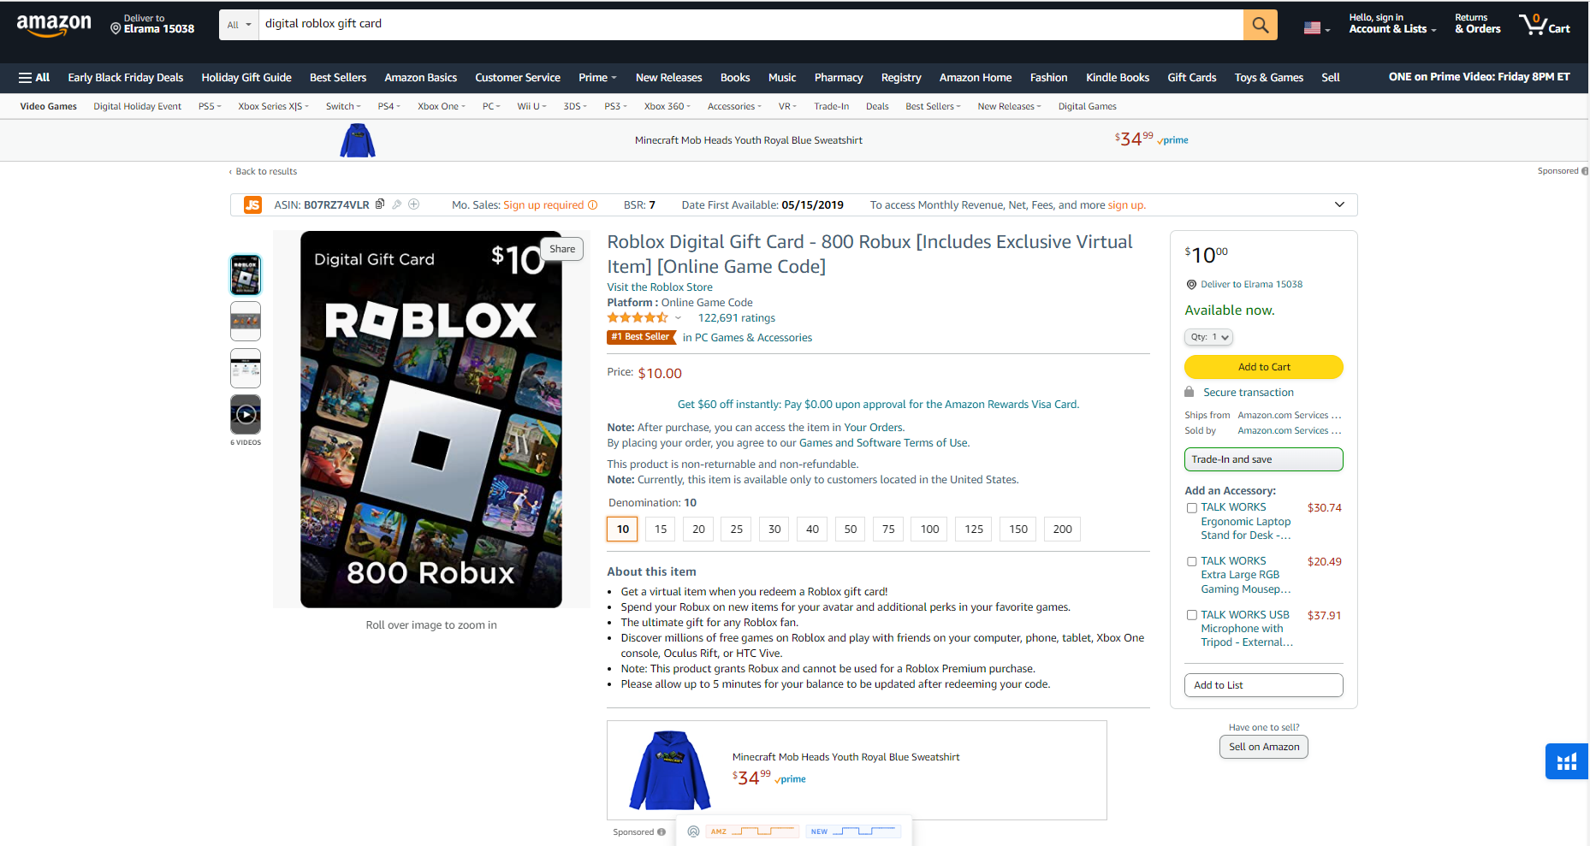This screenshot has width=1590, height=846.
Task: Open Early Black Friday Deals
Action: tap(126, 77)
